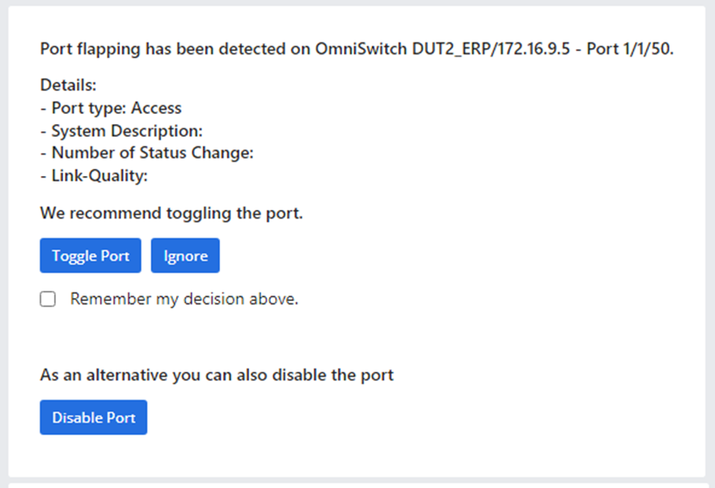Viewport: 715px width, 488px height.
Task: Click the Toggle Port button
Action: tap(90, 255)
